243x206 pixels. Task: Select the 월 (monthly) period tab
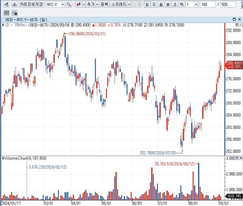point(161,4)
